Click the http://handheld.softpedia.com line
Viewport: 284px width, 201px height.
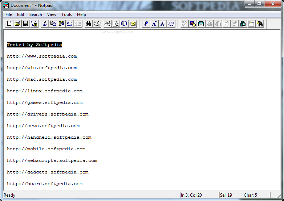pyautogui.click(x=49, y=137)
